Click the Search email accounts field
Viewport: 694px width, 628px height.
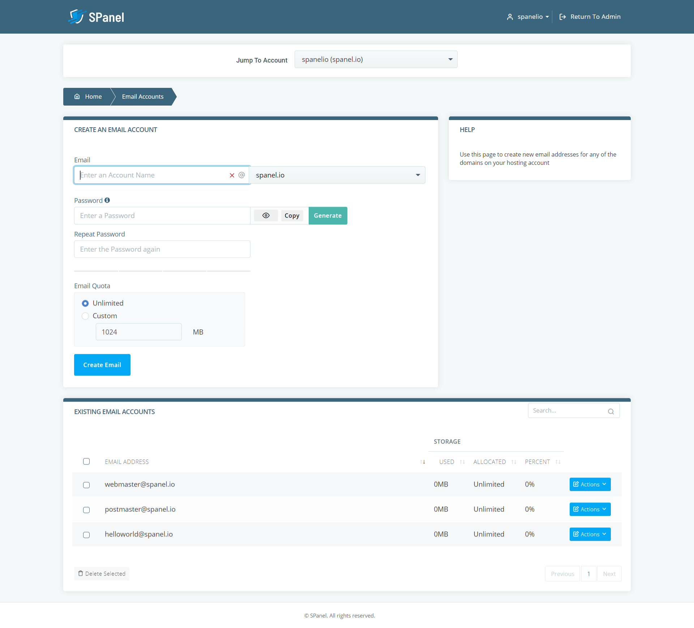tap(574, 411)
